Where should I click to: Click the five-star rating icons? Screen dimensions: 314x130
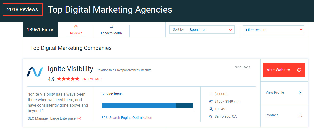click(x=68, y=79)
